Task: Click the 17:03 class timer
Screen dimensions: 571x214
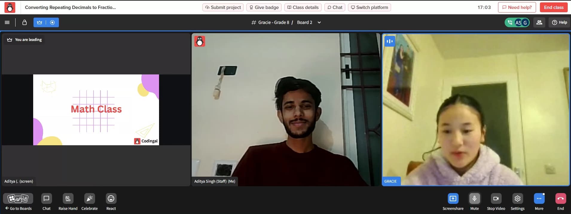Action: (x=484, y=7)
